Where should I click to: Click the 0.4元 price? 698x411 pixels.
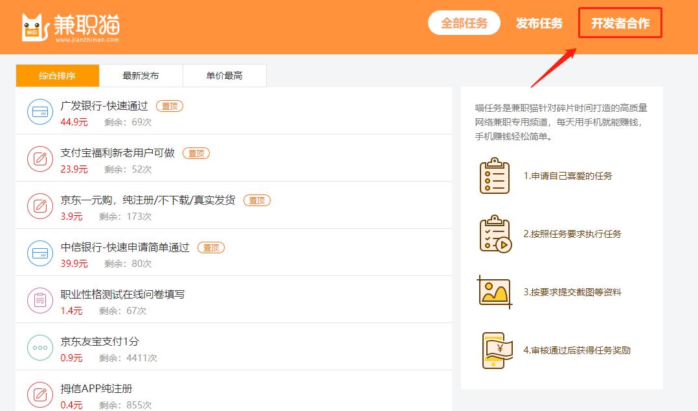click(72, 405)
